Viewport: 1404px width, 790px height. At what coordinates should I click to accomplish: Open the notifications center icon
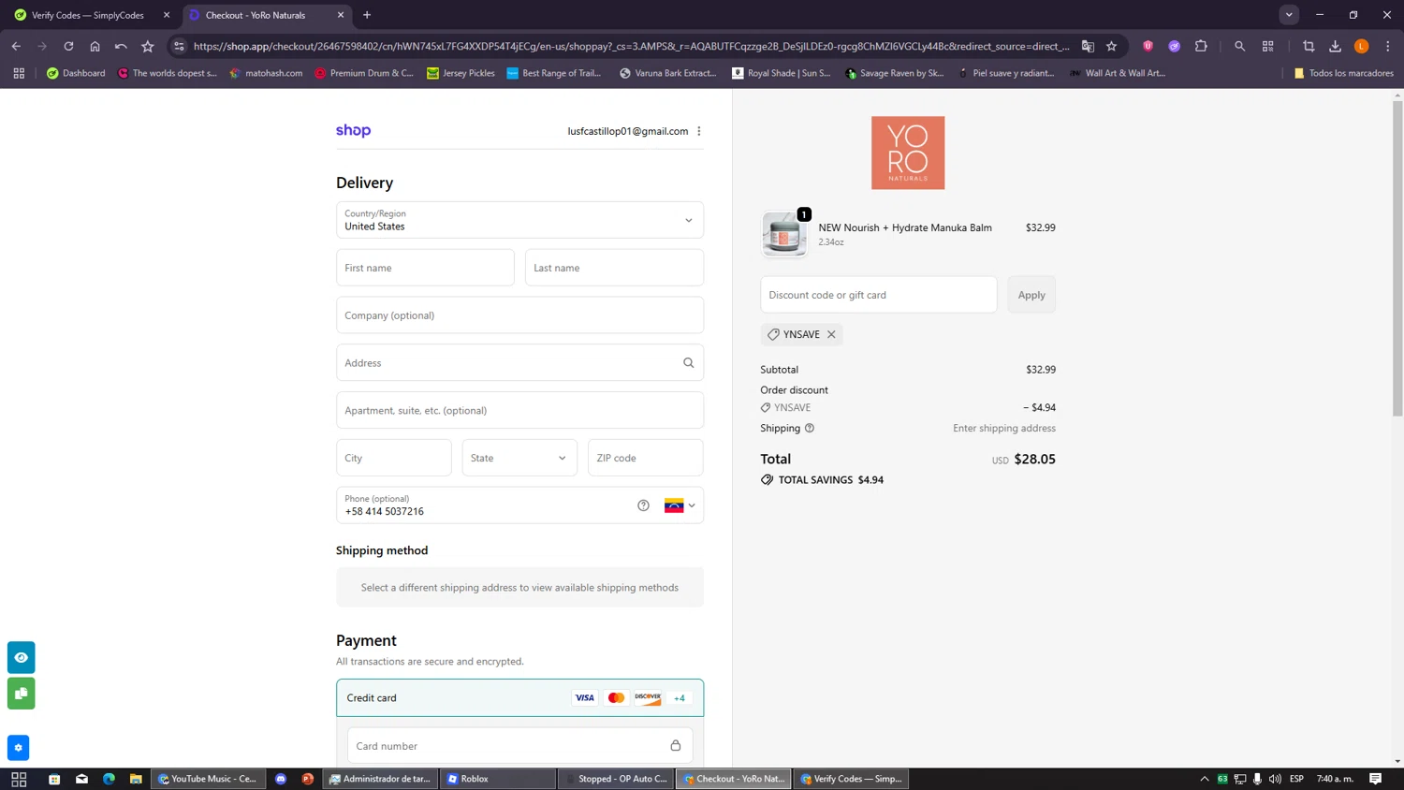coord(1375,779)
